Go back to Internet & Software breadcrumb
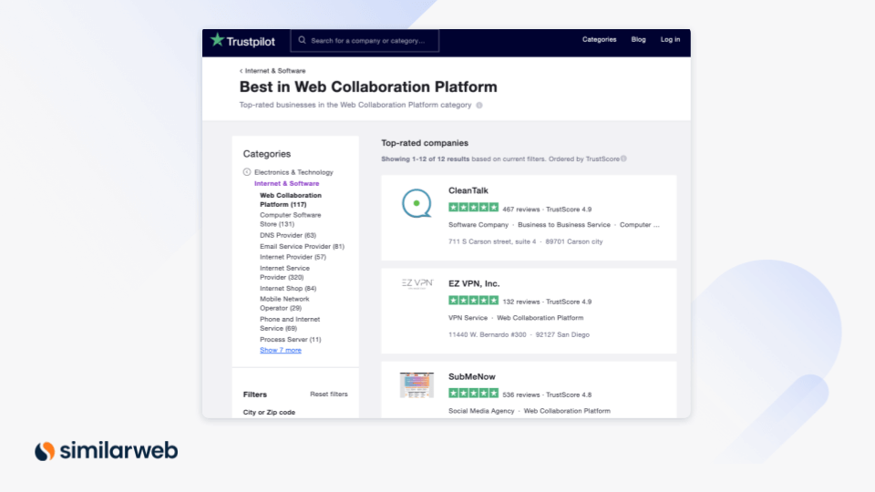 (x=273, y=71)
